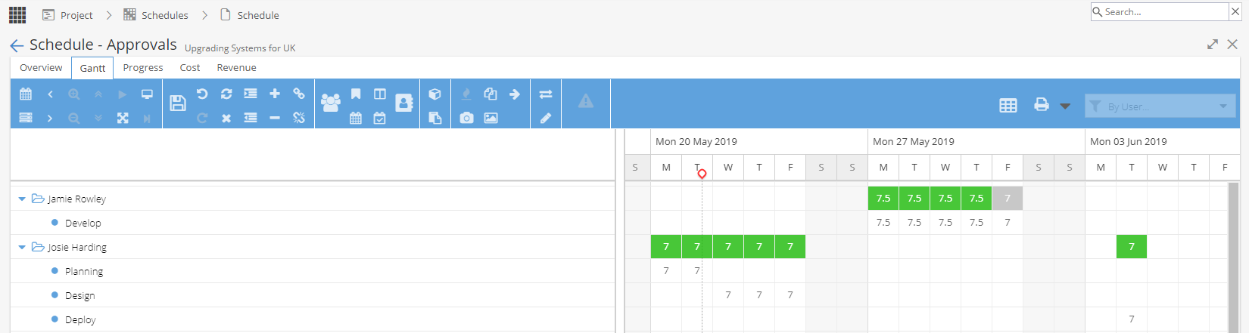Remove task with minus icon
The width and height of the screenshot is (1249, 333).
coord(275,118)
